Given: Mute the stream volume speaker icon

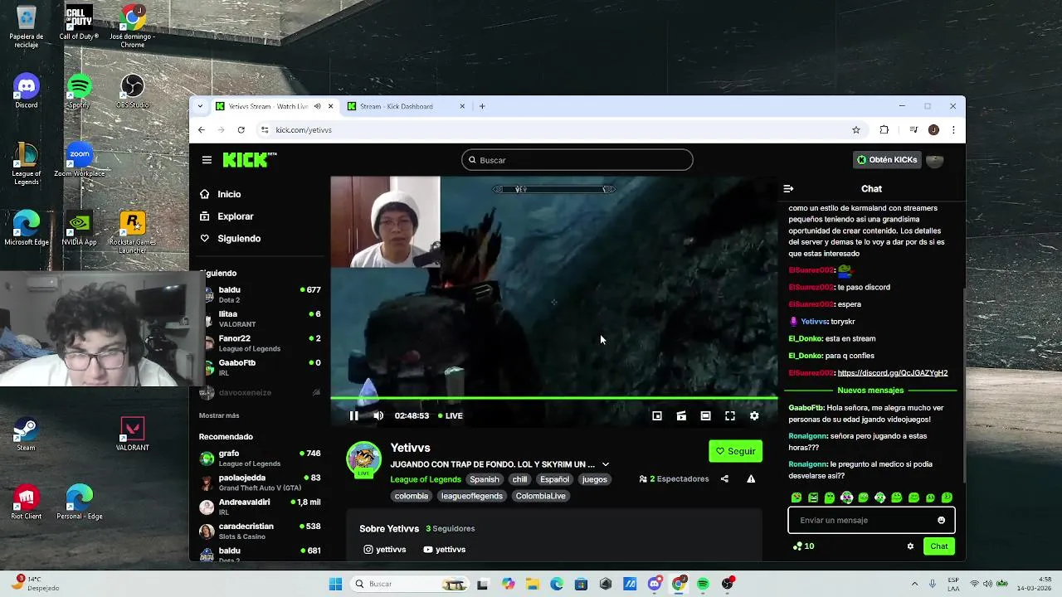Looking at the screenshot, I should (378, 415).
